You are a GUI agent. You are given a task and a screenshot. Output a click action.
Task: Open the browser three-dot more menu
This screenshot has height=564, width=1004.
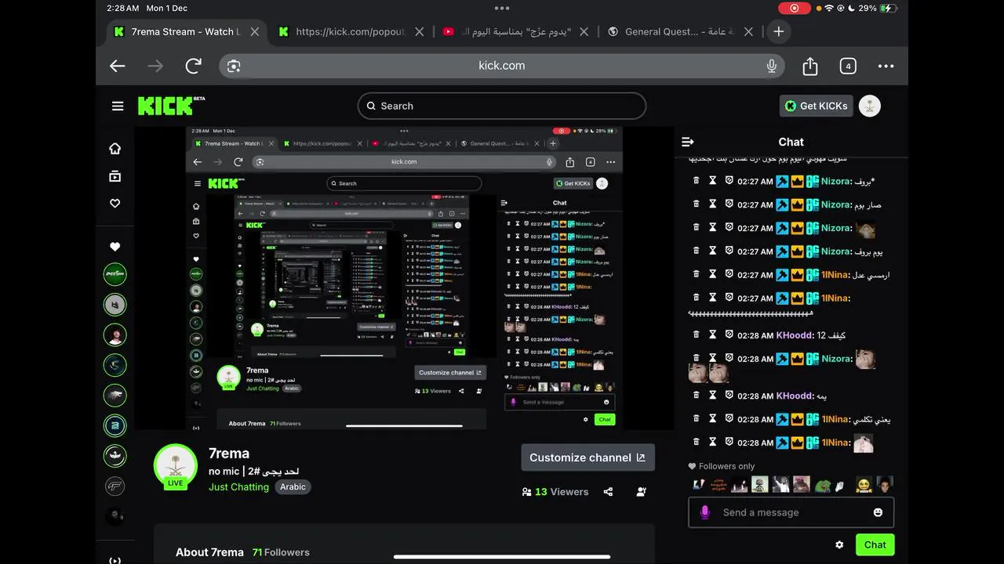[x=886, y=66]
